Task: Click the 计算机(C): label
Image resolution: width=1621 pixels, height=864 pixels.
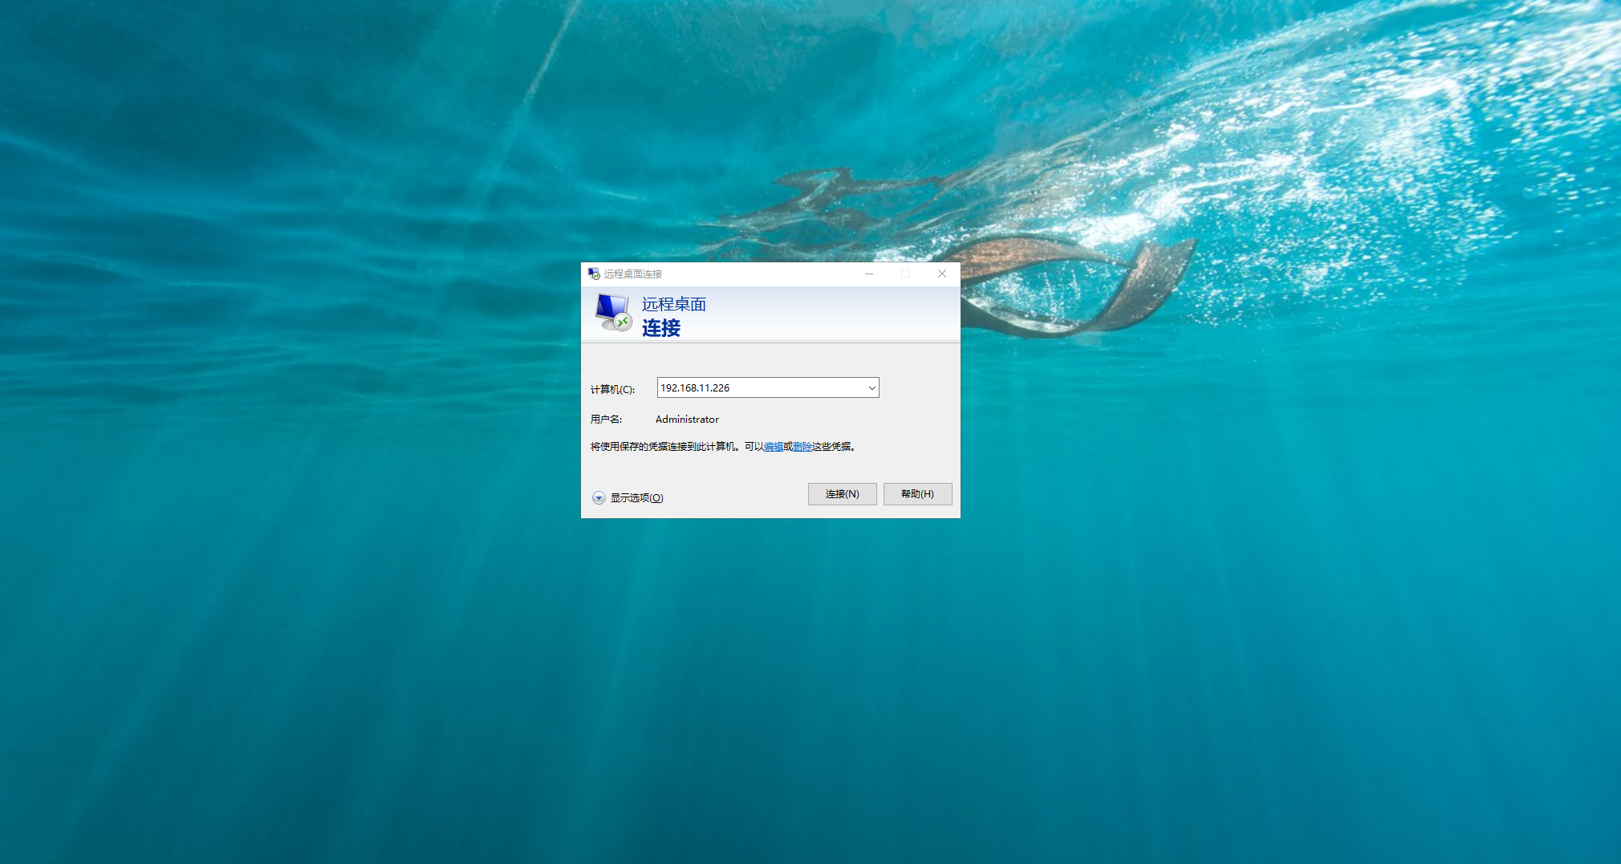Action: [x=612, y=390]
